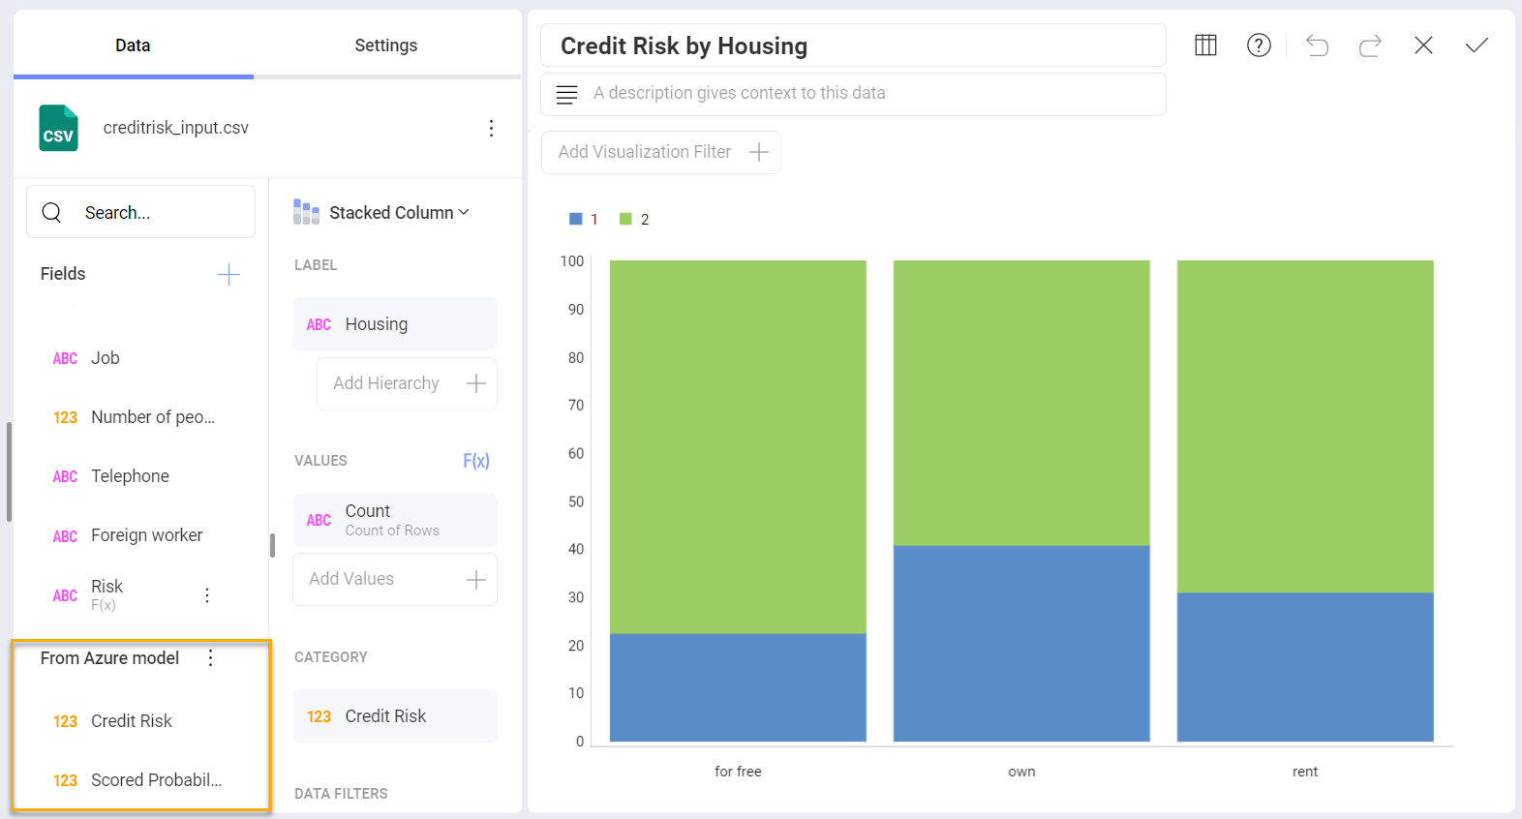Image resolution: width=1522 pixels, height=819 pixels.
Task: Edit the Credit Risk by Housing title
Action: click(x=853, y=45)
